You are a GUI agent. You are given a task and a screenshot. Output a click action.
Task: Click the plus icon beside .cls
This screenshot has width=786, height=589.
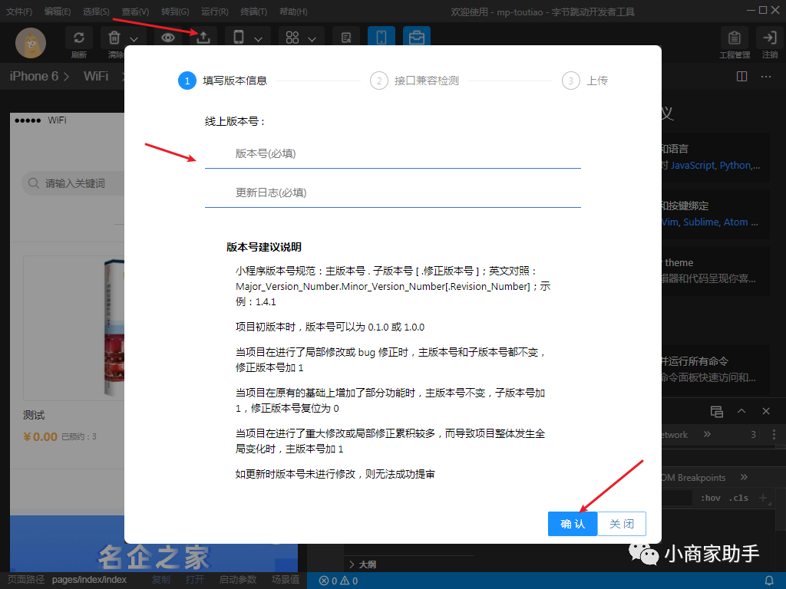tap(763, 497)
